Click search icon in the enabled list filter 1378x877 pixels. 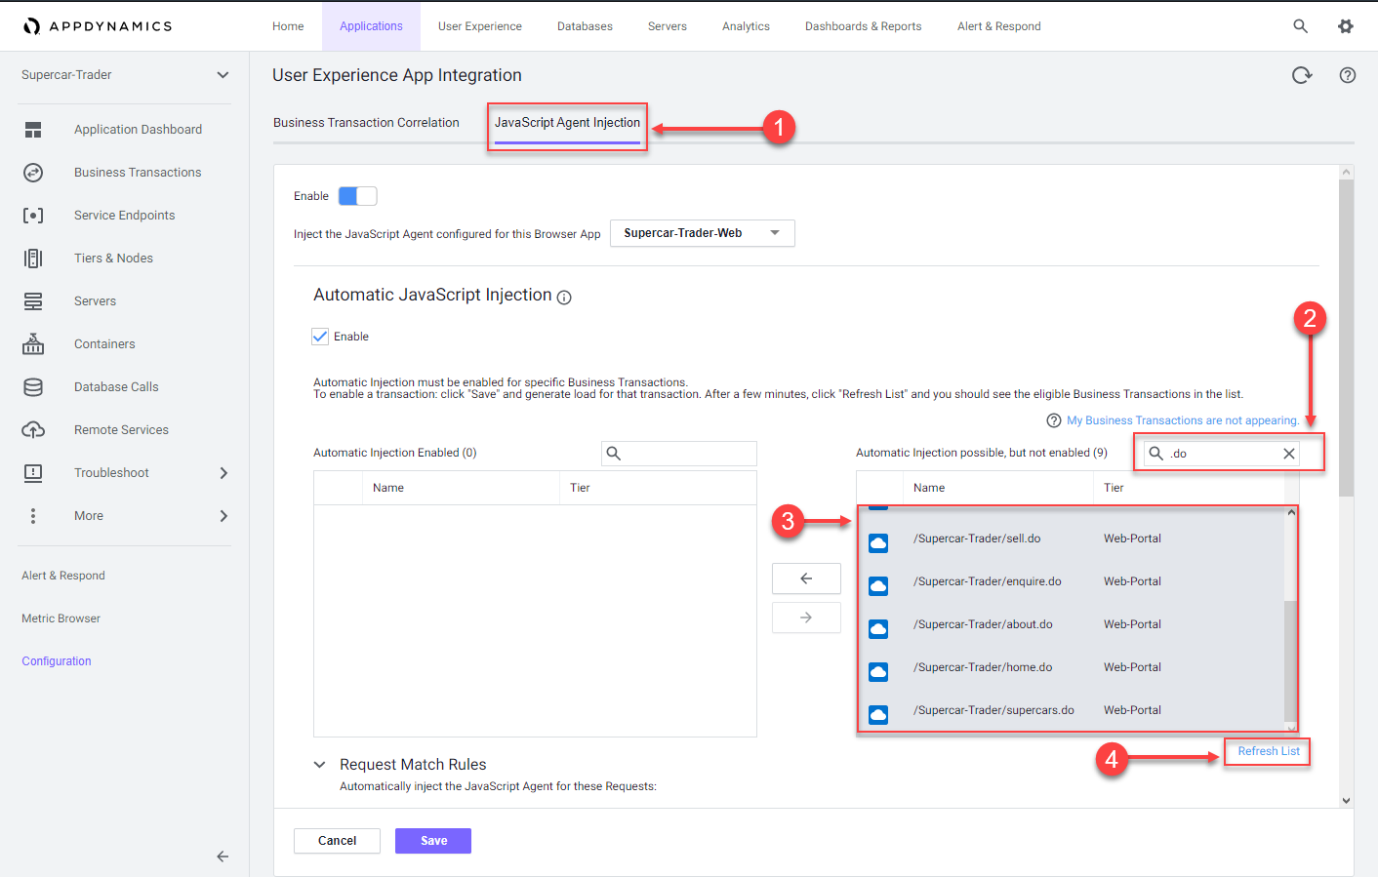tap(614, 453)
